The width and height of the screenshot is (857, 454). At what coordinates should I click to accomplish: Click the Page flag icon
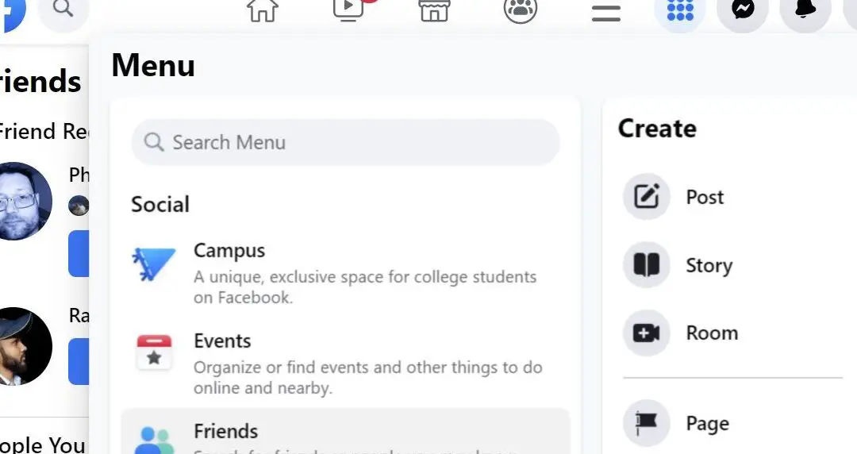[x=647, y=423]
